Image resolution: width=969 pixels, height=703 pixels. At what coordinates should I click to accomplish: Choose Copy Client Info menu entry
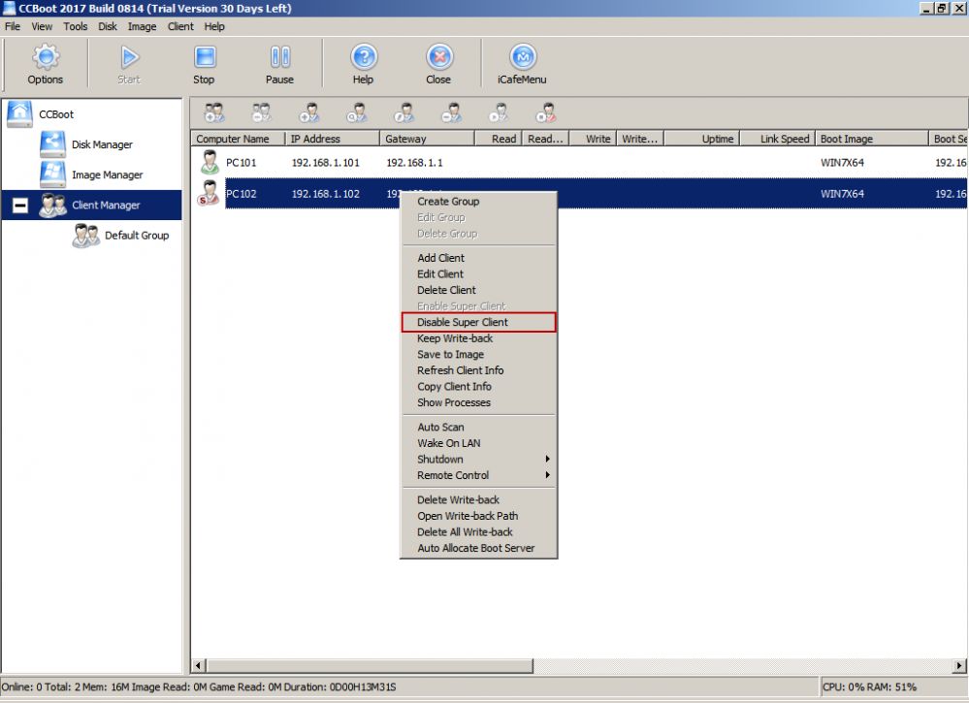coord(479,386)
